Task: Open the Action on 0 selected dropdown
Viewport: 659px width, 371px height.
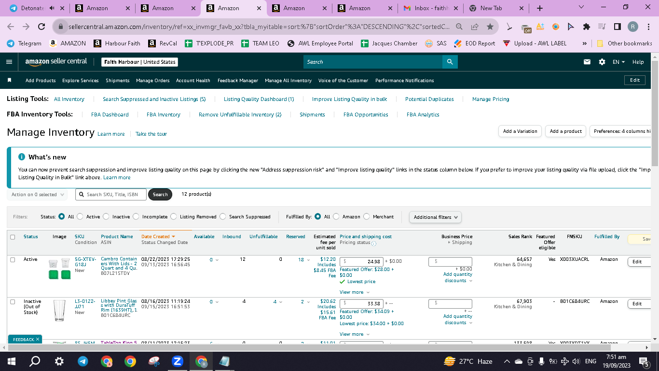Action: point(38,195)
